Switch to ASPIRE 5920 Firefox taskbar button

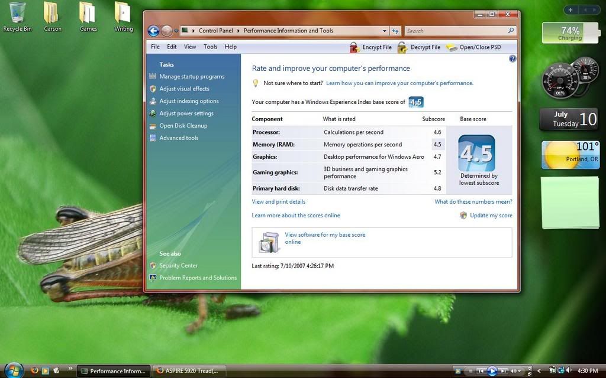[189, 371]
